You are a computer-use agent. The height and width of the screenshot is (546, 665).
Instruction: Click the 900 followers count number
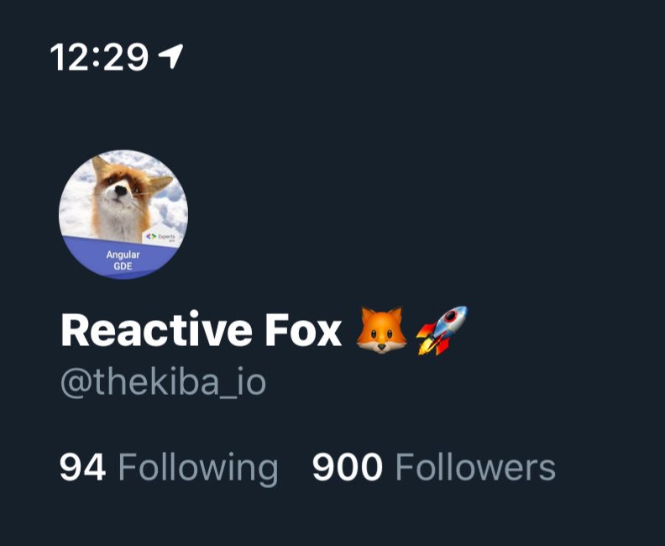pyautogui.click(x=348, y=467)
